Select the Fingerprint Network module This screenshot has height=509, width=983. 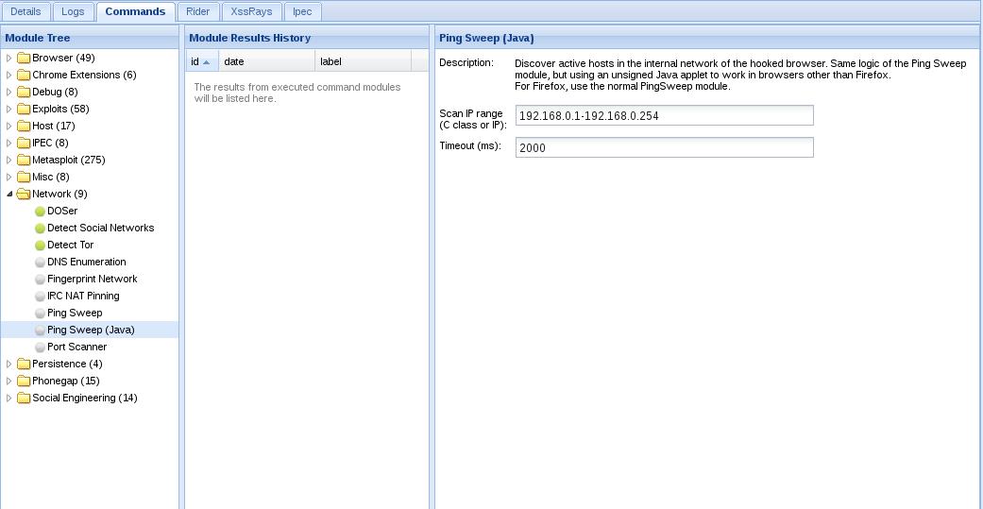pyautogui.click(x=93, y=279)
